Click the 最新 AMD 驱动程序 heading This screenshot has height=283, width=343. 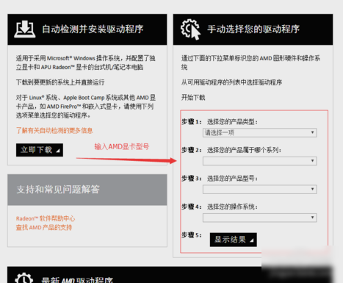coord(77,280)
